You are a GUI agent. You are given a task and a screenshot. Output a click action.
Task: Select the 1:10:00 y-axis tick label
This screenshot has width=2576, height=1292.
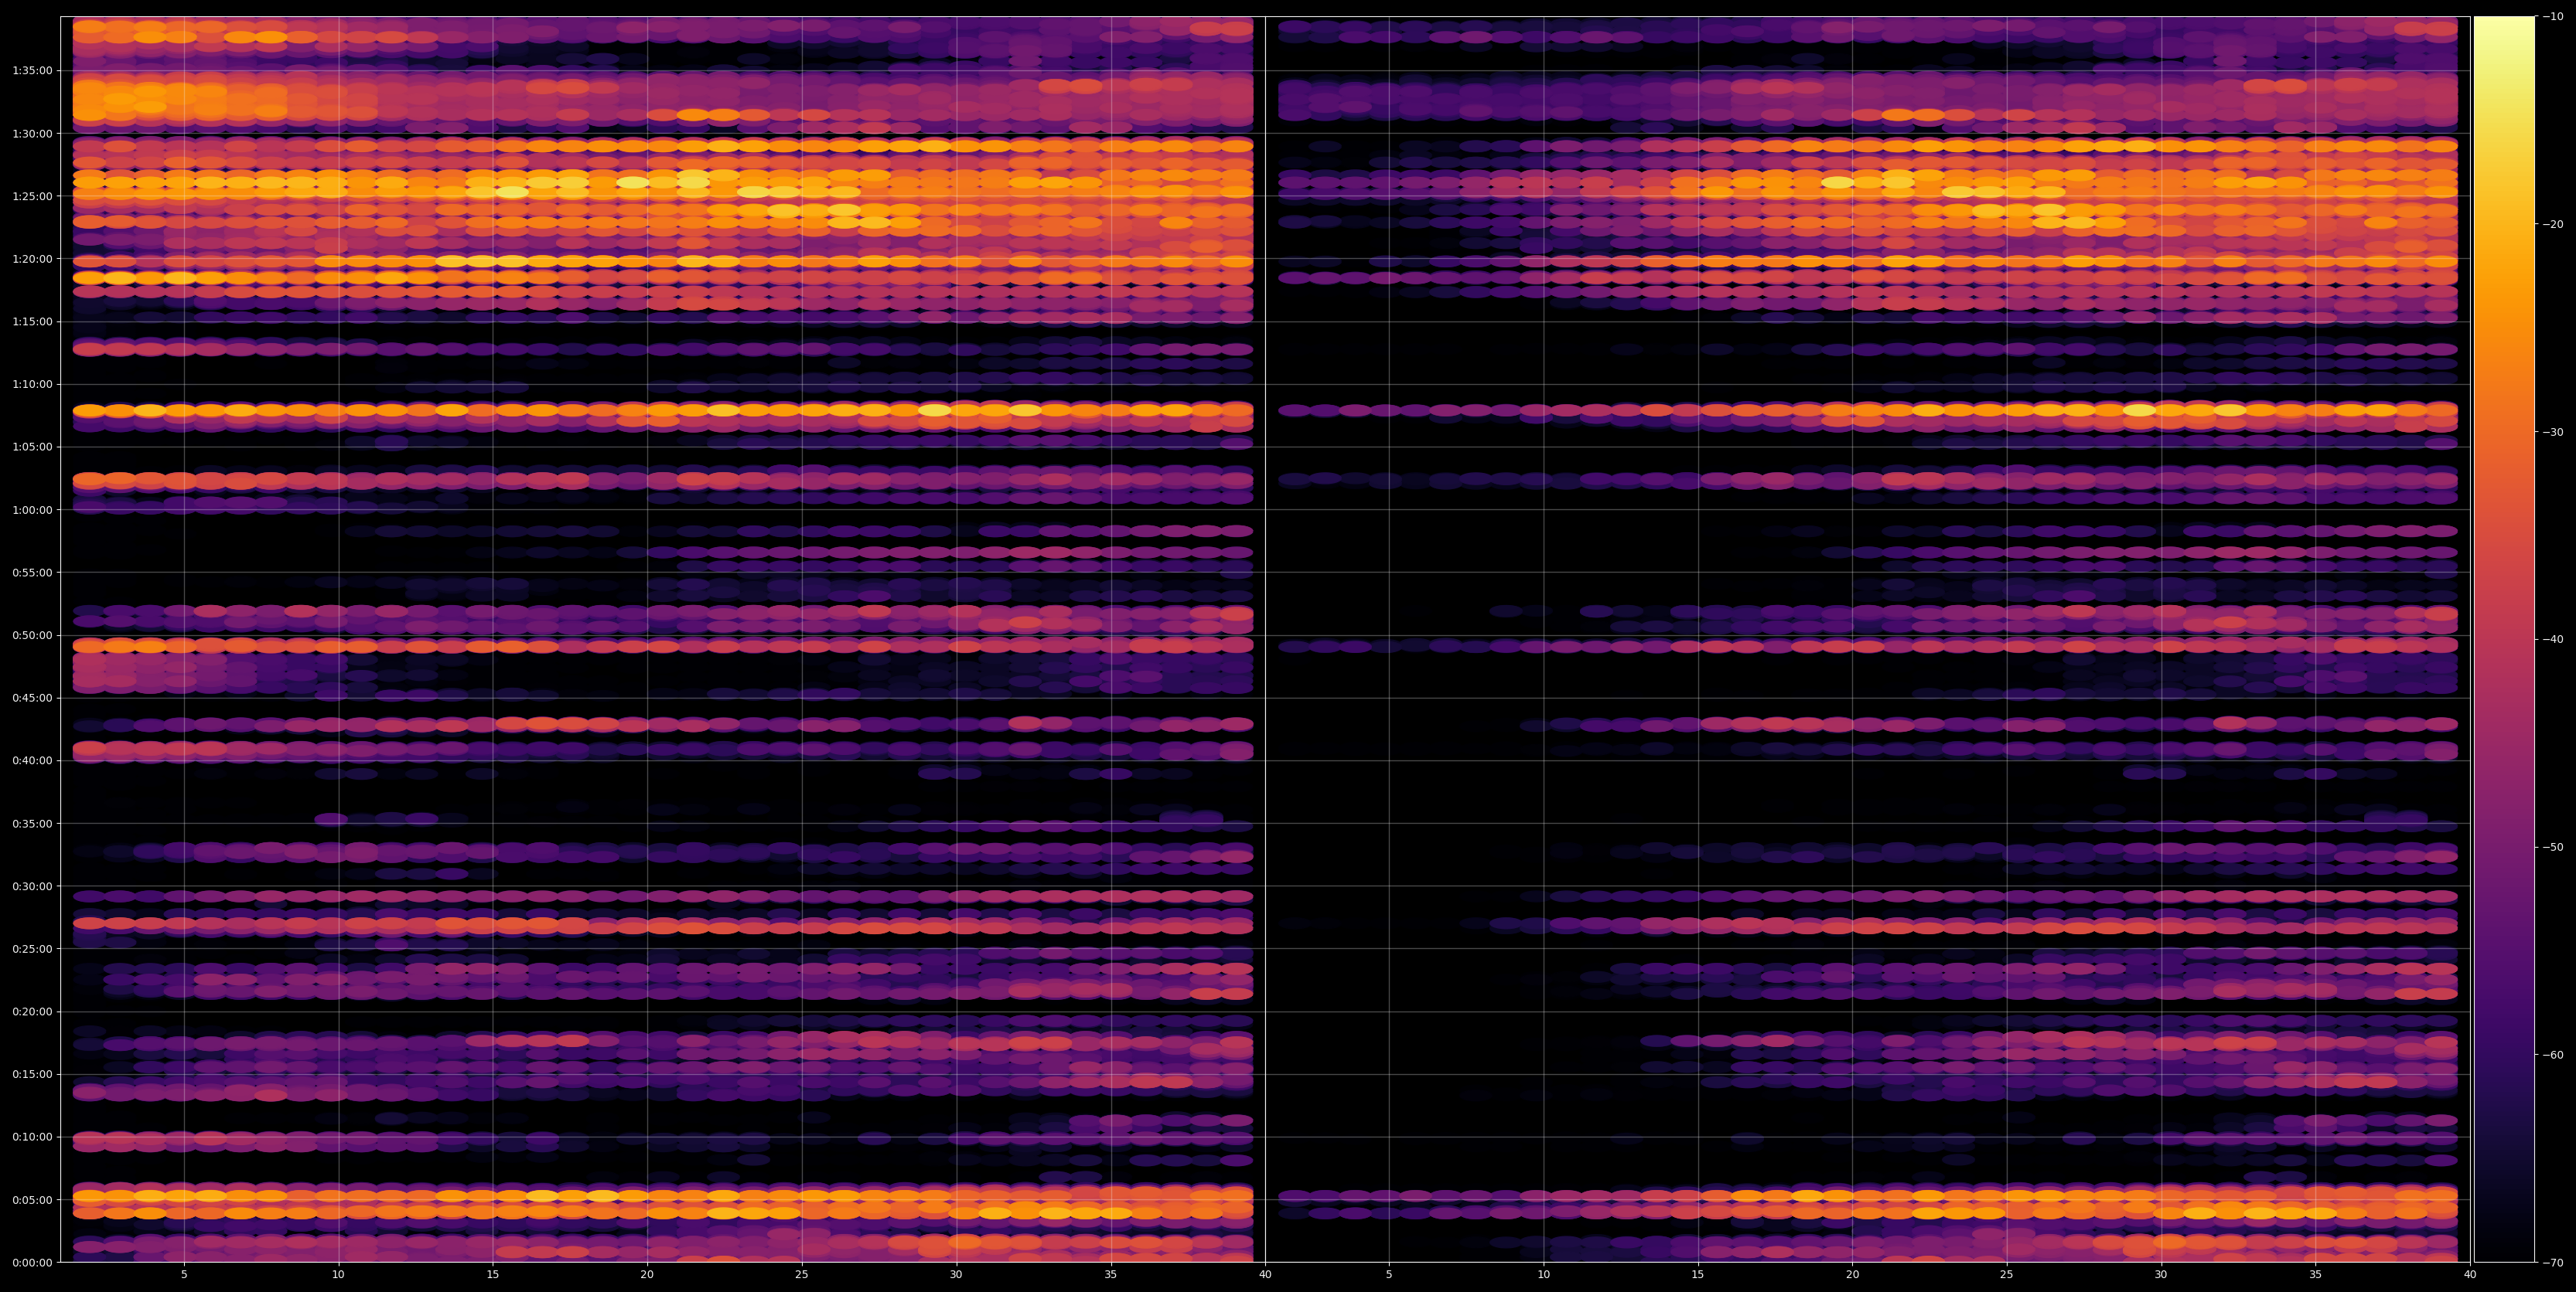[32, 385]
